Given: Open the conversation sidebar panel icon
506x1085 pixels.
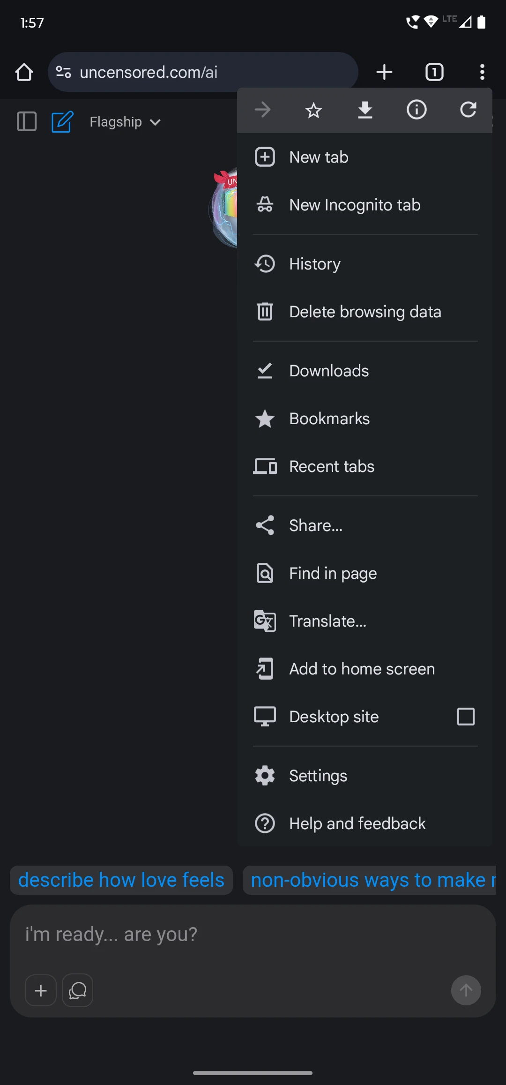Looking at the screenshot, I should tap(26, 121).
